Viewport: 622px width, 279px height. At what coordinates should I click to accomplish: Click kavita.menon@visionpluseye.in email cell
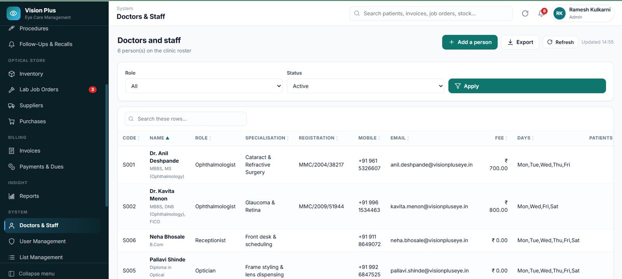[x=429, y=206]
